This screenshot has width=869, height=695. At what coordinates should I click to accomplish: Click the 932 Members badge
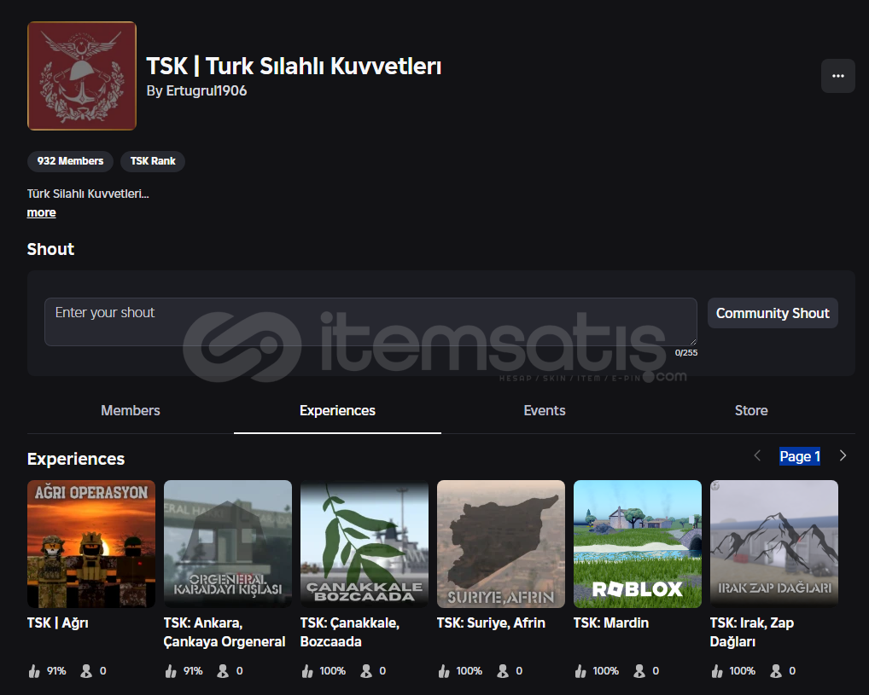click(70, 161)
